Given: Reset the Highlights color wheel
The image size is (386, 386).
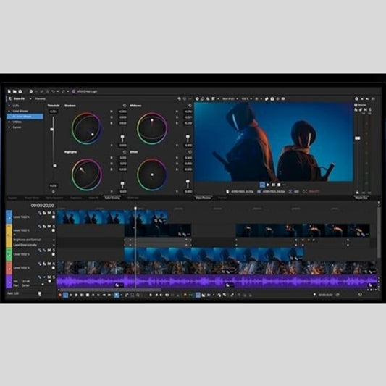Looking at the screenshot, I should click(x=125, y=152).
